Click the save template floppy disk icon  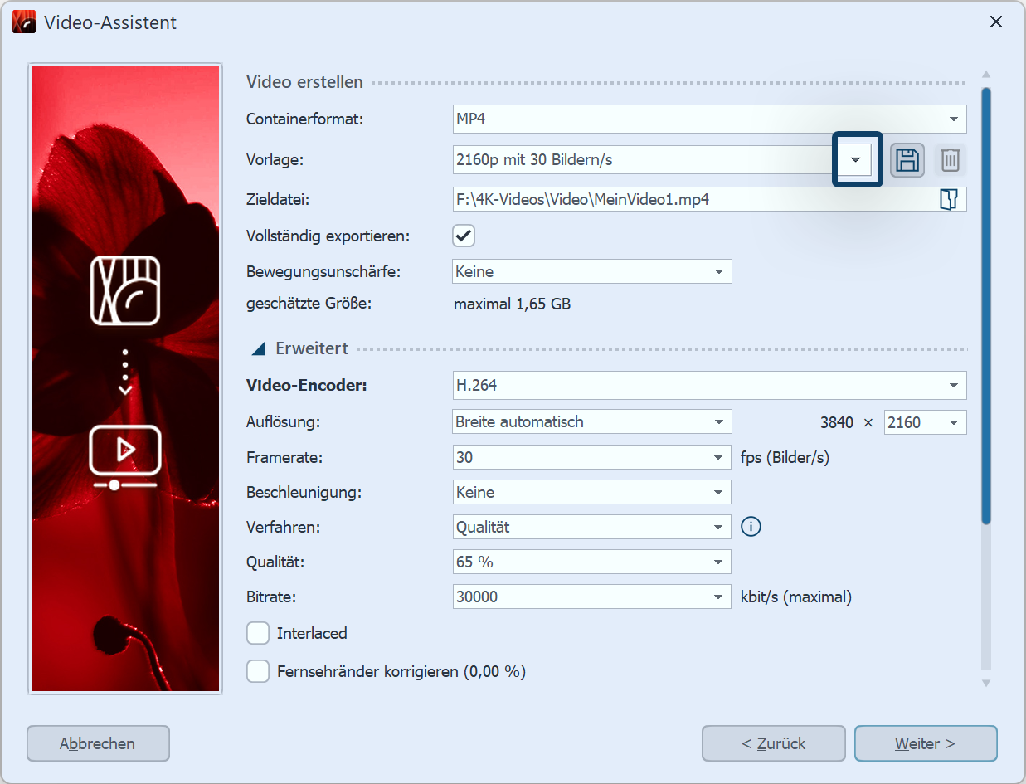click(907, 160)
